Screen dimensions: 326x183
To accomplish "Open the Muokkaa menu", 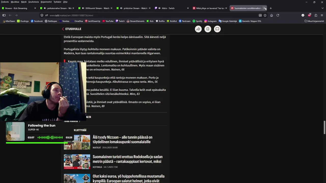I will [x=15, y=2].
